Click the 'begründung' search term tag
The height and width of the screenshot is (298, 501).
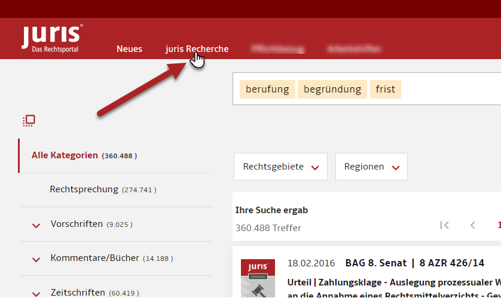pos(332,90)
